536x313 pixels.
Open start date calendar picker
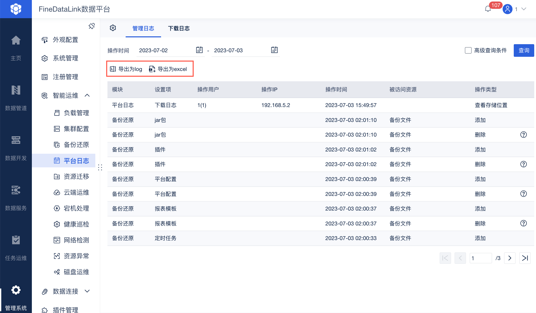(x=199, y=50)
